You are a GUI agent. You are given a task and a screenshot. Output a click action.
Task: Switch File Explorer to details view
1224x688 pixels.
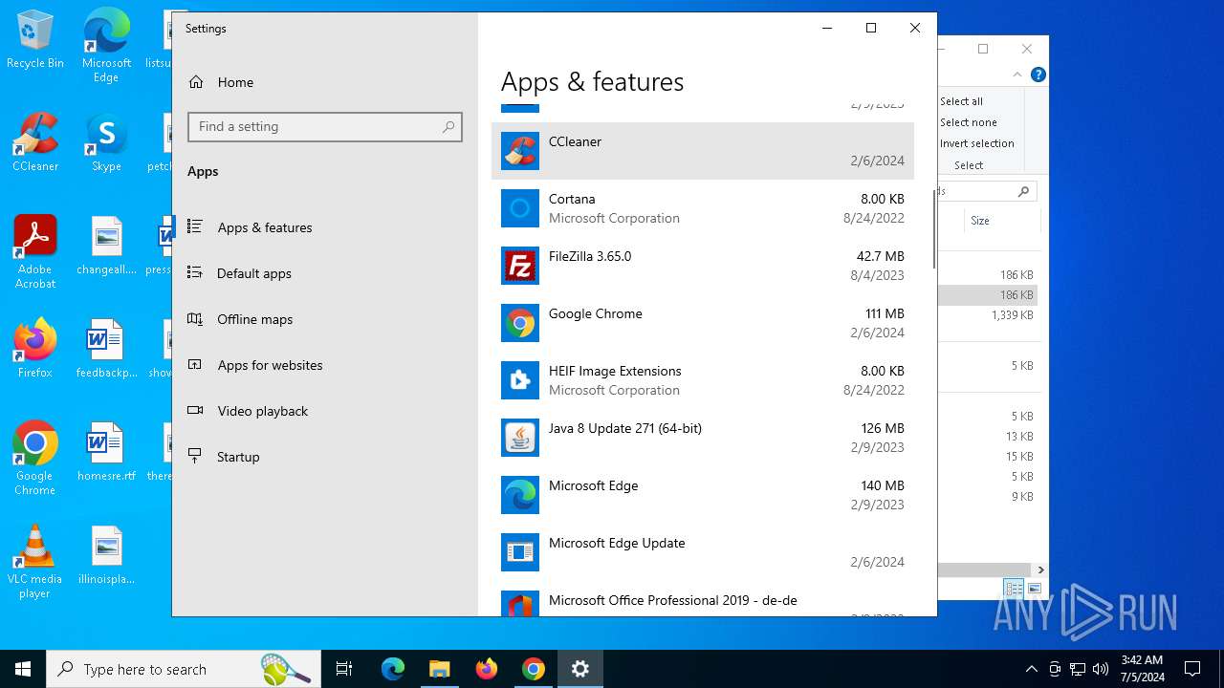point(1014,589)
